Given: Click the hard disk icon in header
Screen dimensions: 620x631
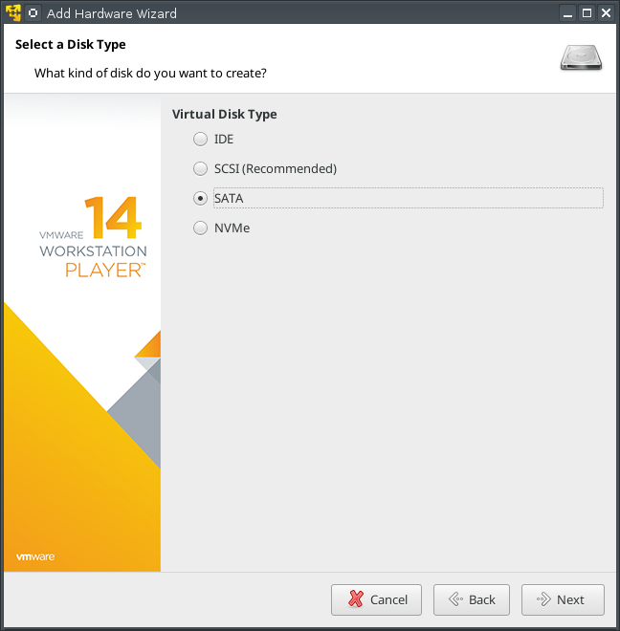Looking at the screenshot, I should coord(581,58).
